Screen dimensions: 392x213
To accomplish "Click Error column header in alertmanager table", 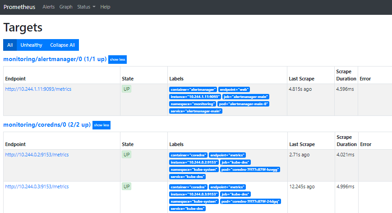I will coord(365,79).
